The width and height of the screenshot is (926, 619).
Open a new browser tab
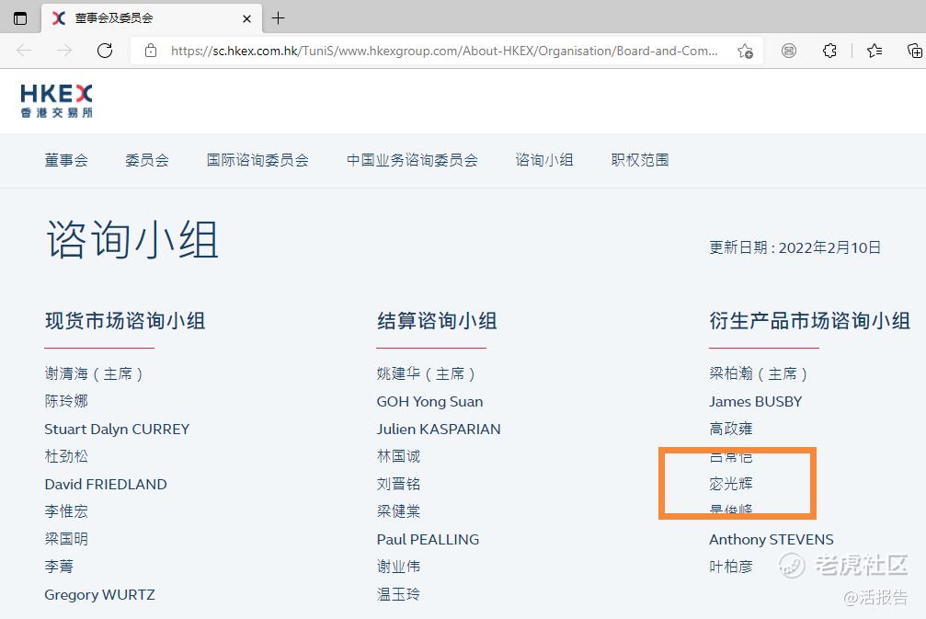pyautogui.click(x=278, y=18)
